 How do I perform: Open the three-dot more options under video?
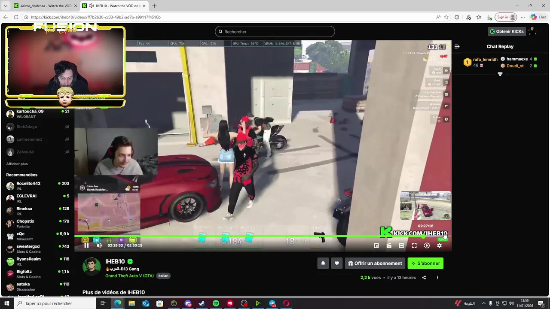coord(438,278)
